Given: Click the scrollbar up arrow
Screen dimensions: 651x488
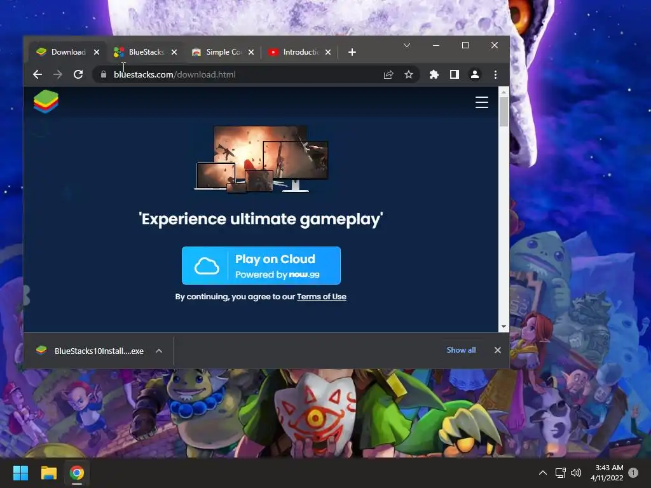Looking at the screenshot, I should (504, 91).
